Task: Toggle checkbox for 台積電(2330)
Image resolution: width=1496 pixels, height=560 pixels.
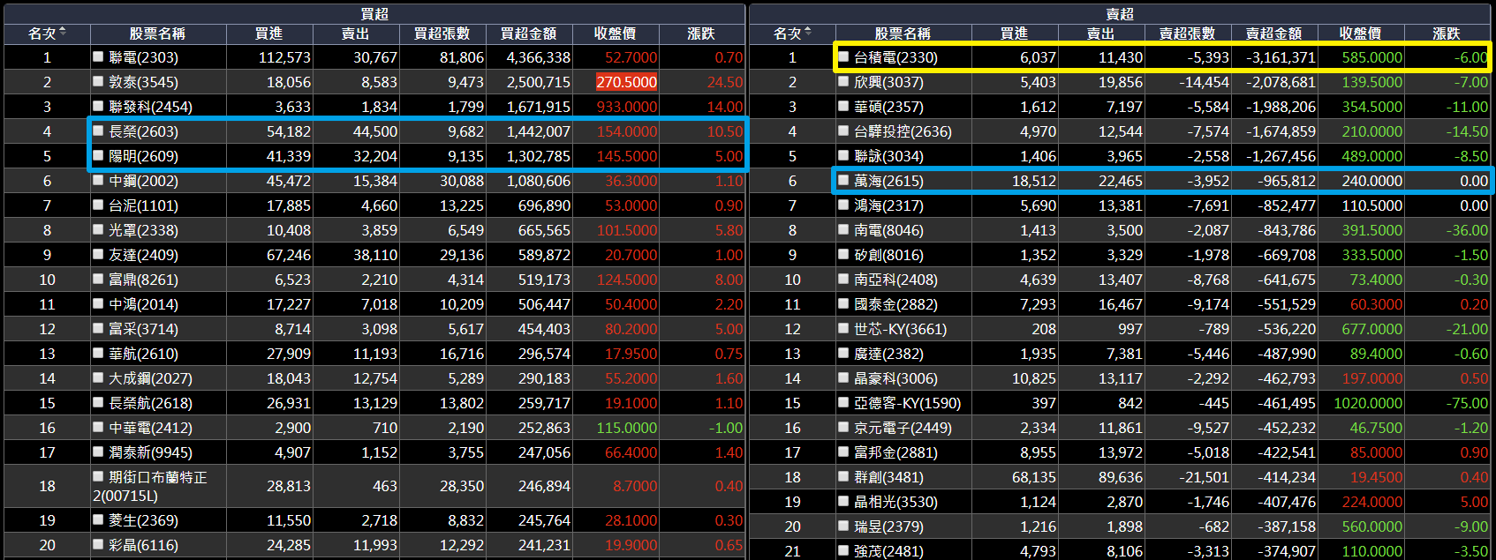Action: (843, 56)
